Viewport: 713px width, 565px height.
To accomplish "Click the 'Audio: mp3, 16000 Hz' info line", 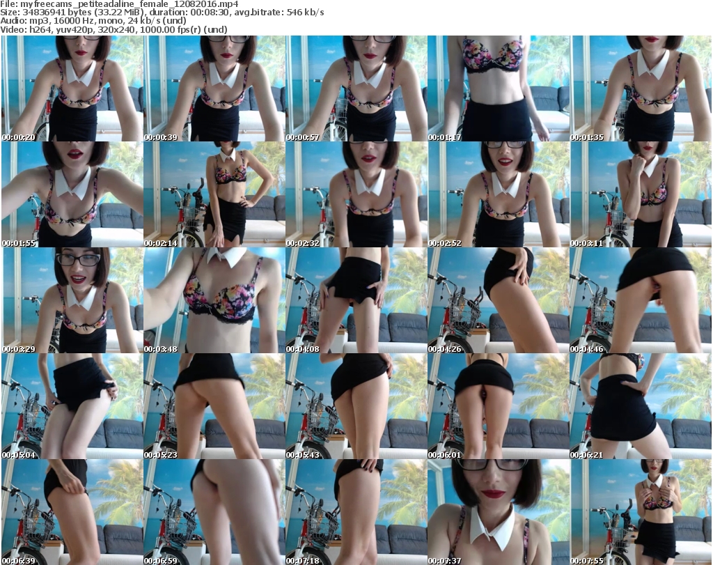I will (x=93, y=21).
